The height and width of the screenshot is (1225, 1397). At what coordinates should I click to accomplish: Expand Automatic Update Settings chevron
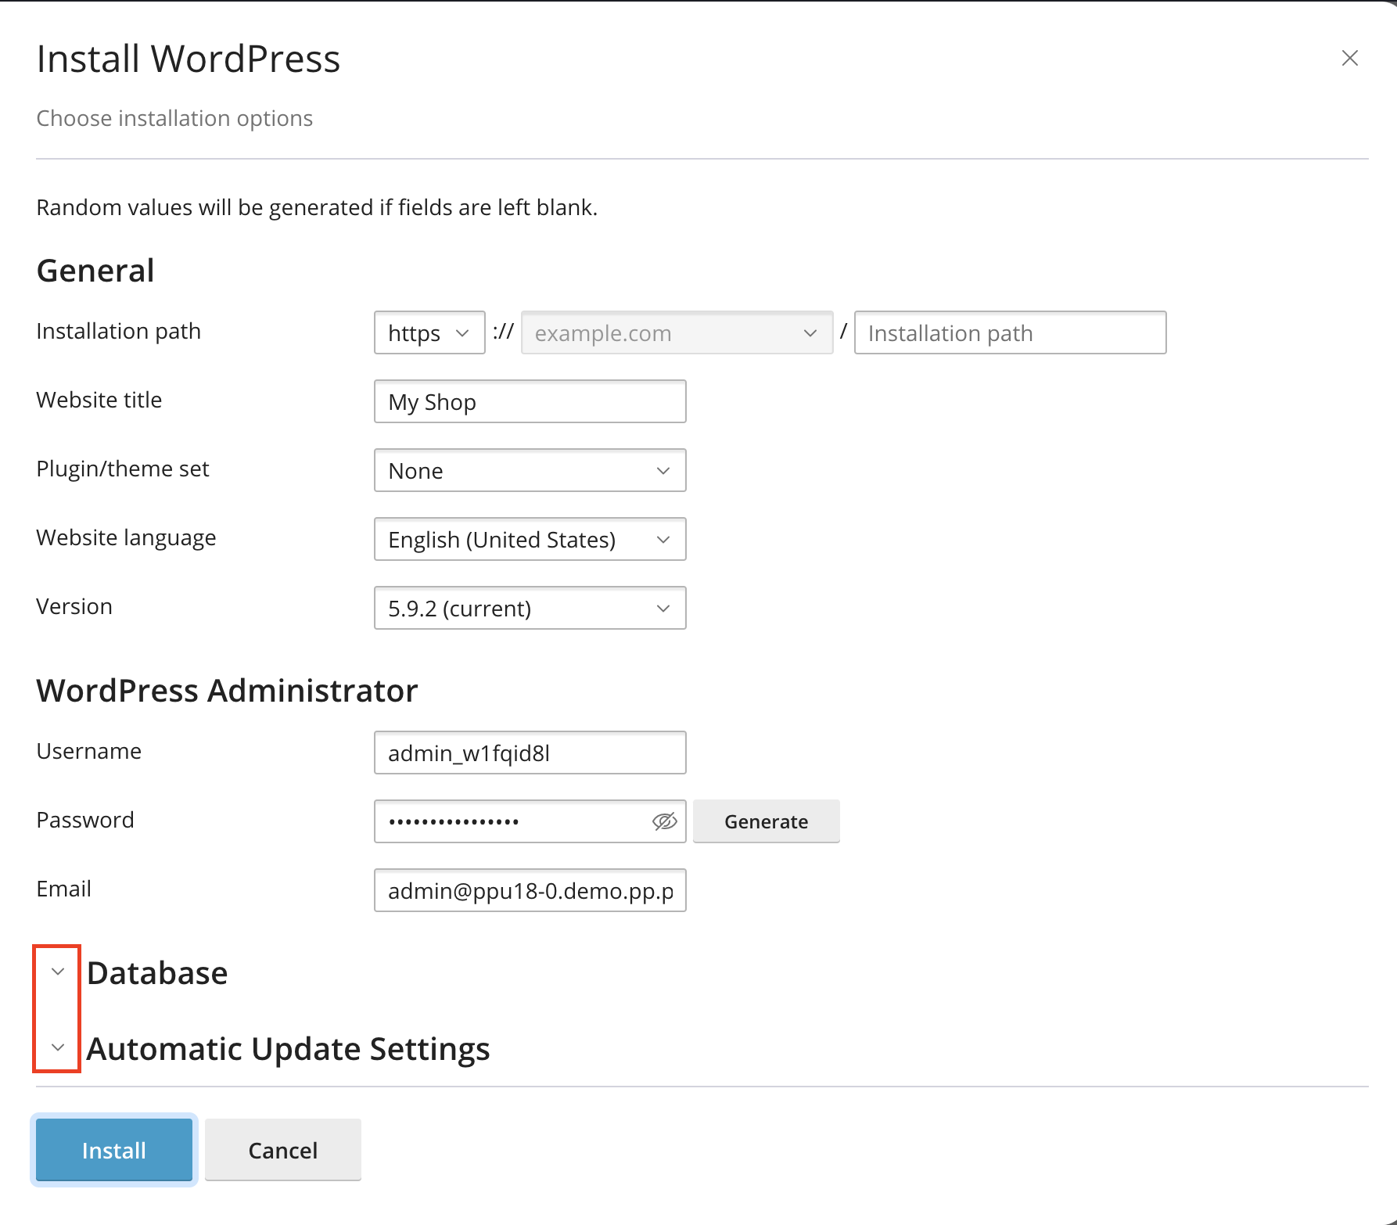58,1047
